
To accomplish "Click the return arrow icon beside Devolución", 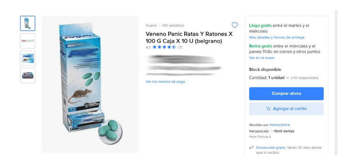I will tap(251, 148).
